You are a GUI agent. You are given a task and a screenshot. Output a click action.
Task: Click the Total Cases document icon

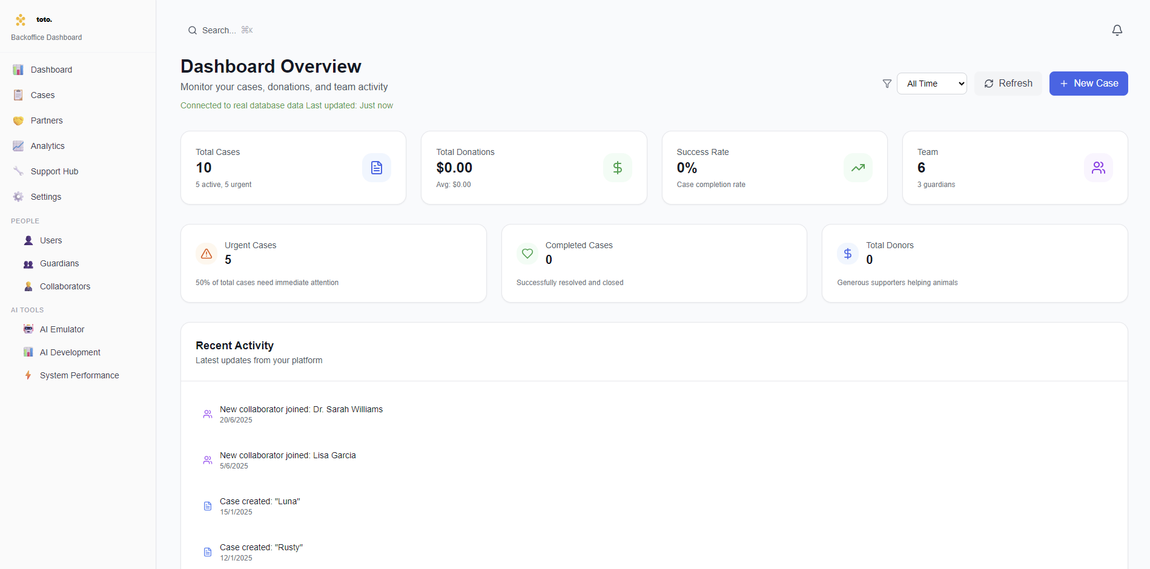(x=377, y=168)
